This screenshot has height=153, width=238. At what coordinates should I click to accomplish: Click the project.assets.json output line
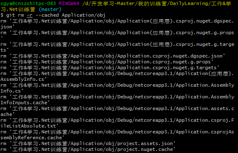[88, 143]
